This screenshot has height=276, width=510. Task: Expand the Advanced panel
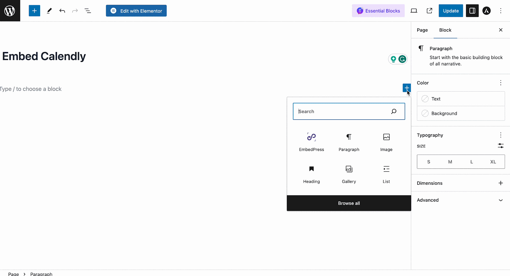pos(461,200)
